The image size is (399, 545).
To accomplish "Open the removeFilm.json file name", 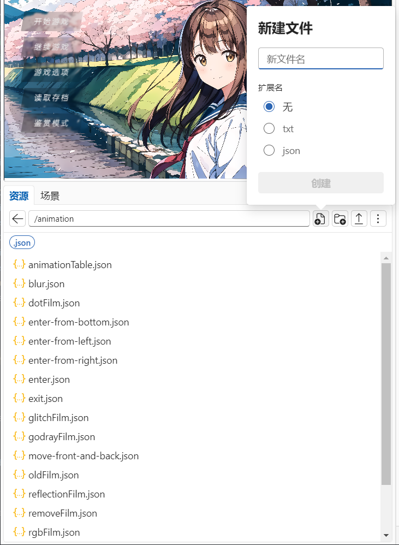I will (x=63, y=513).
